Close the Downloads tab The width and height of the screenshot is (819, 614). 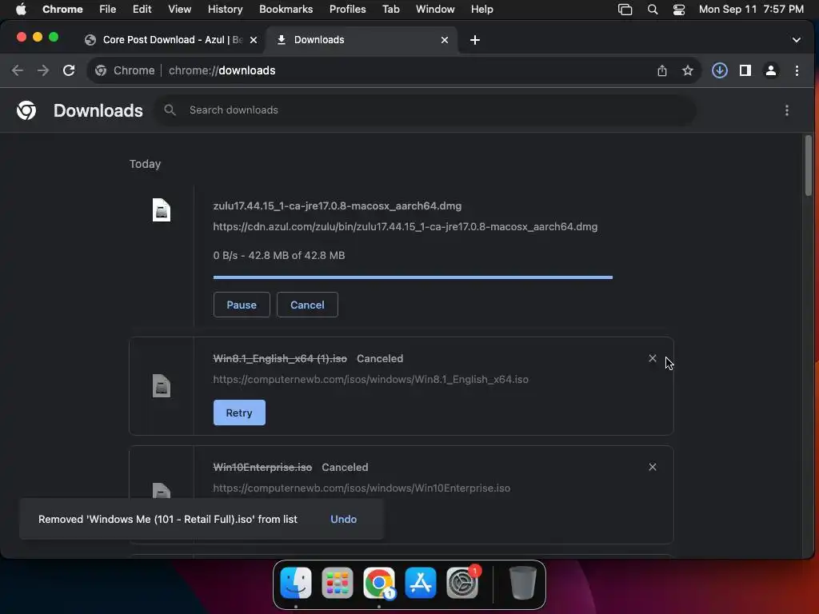tap(445, 40)
